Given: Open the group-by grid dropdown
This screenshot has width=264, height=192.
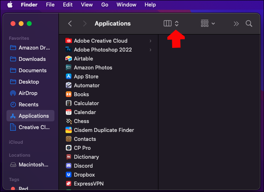Looking at the screenshot, I should click(208, 24).
